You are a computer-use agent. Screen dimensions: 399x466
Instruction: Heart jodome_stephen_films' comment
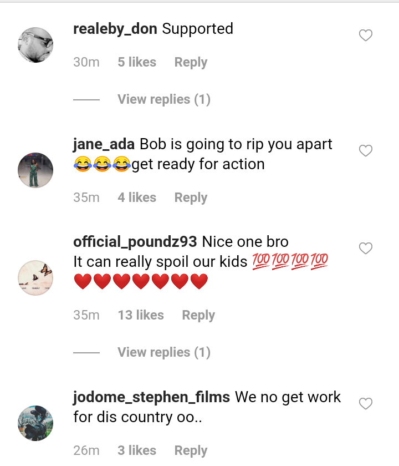coord(366,404)
